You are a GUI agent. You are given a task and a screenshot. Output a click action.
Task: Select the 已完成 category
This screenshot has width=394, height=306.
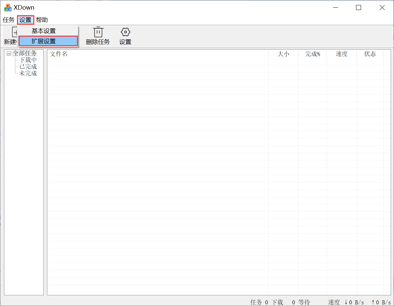[x=28, y=66]
